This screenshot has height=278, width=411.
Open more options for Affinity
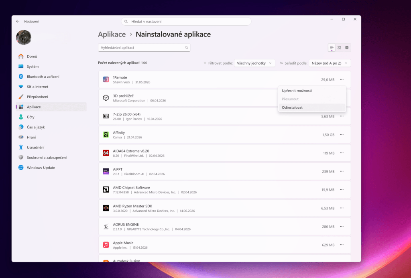(342, 135)
